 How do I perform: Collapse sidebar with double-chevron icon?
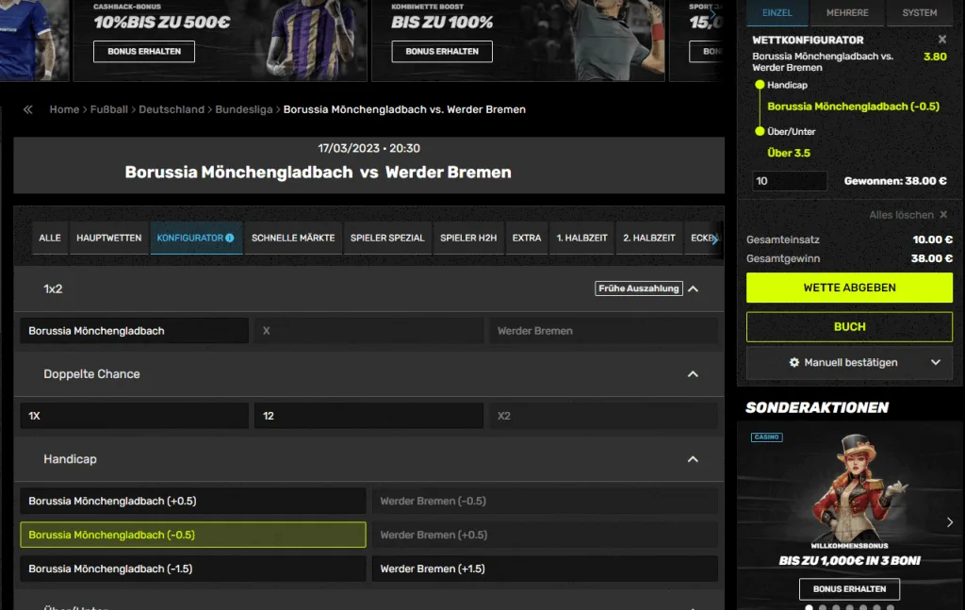point(27,109)
